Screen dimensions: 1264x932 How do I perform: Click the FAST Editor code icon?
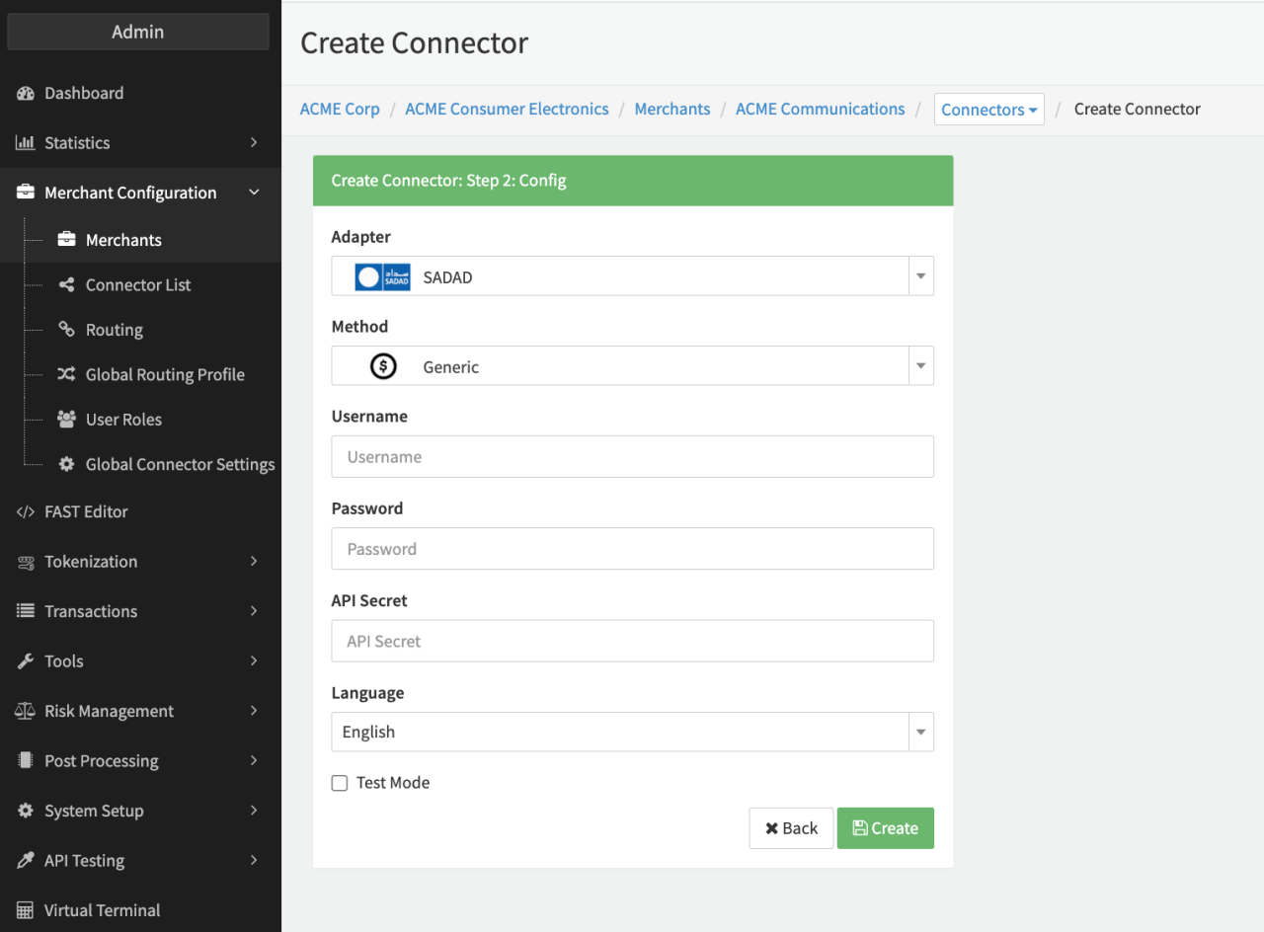coord(26,511)
